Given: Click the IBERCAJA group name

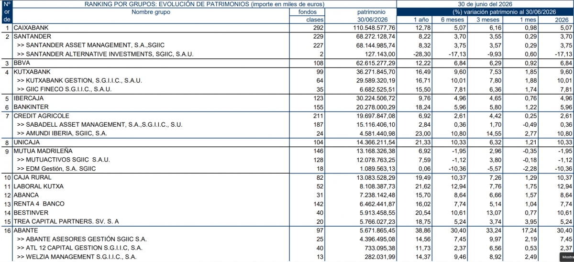Looking at the screenshot, I should tap(29, 98).
